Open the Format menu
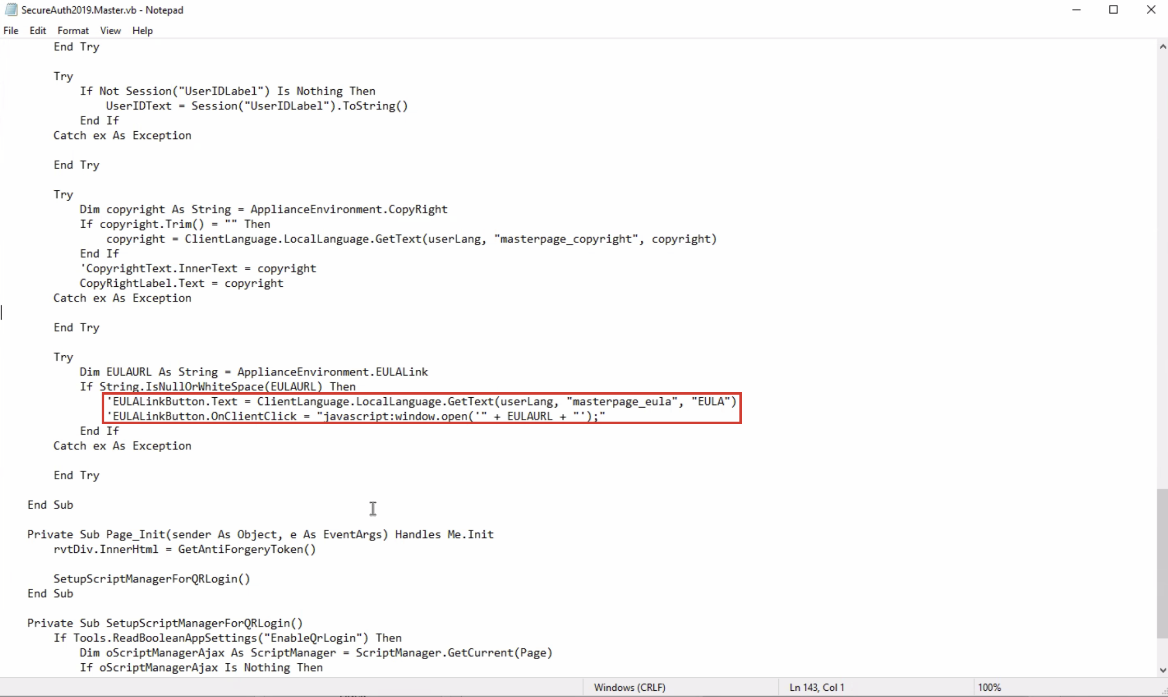The width and height of the screenshot is (1168, 697). (73, 30)
